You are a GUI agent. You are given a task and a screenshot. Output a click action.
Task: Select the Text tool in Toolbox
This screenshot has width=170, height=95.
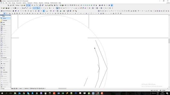pos(5,64)
